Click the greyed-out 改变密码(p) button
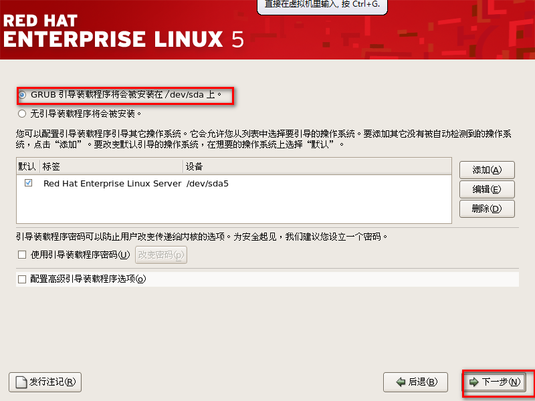535x401 pixels. tap(161, 255)
